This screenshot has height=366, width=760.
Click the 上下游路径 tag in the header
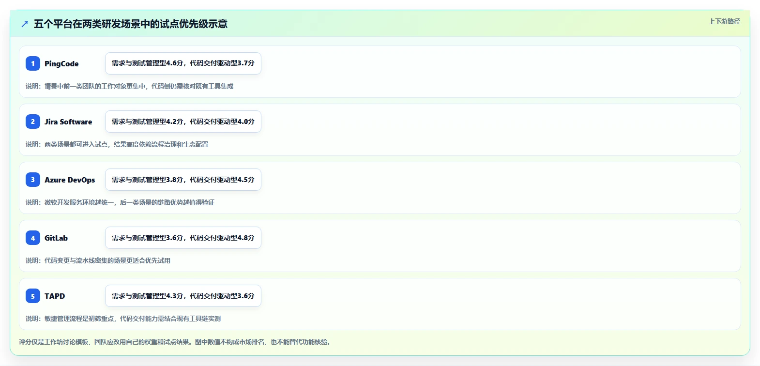point(724,21)
